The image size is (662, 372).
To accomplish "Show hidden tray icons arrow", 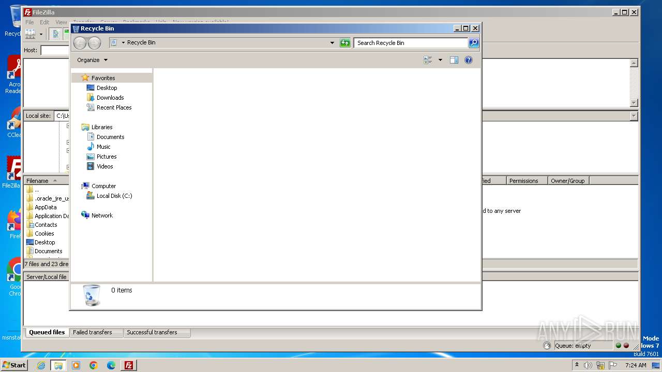I will tap(577, 365).
